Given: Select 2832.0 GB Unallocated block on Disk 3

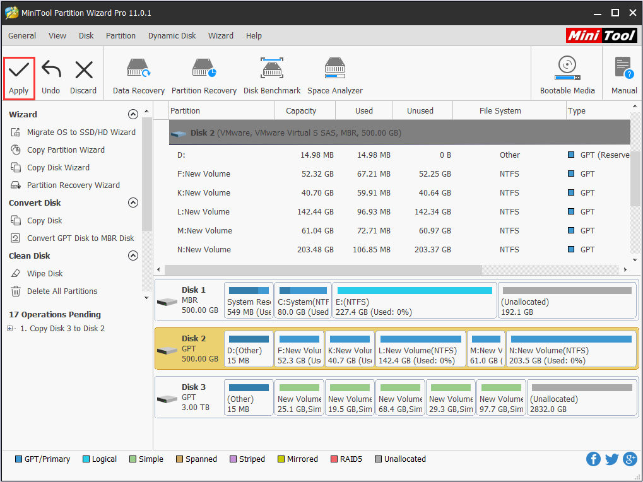Looking at the screenshot, I should tap(582, 397).
